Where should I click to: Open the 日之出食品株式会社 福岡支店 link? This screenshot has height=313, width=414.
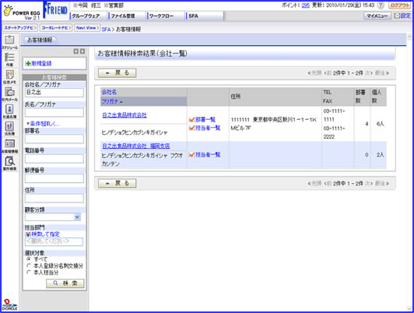click(136, 146)
